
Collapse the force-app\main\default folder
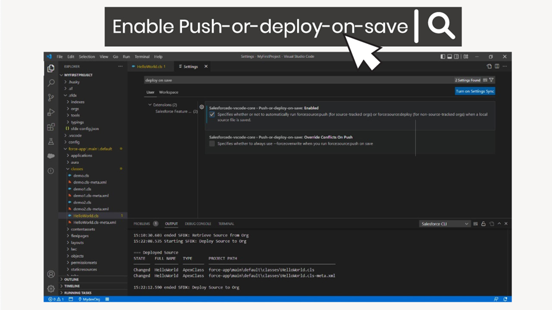(x=90, y=149)
